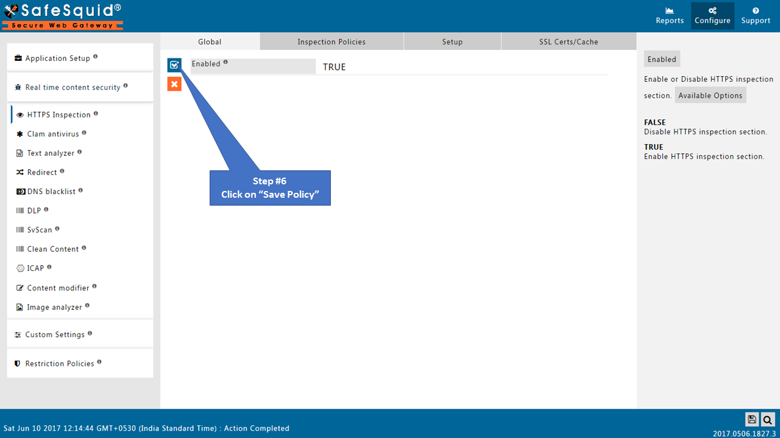
Task: Click the TRUE value field of Enabled
Action: (x=334, y=67)
